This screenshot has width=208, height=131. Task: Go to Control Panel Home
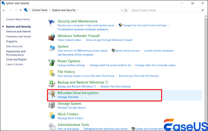pyautogui.click(x=18, y=19)
